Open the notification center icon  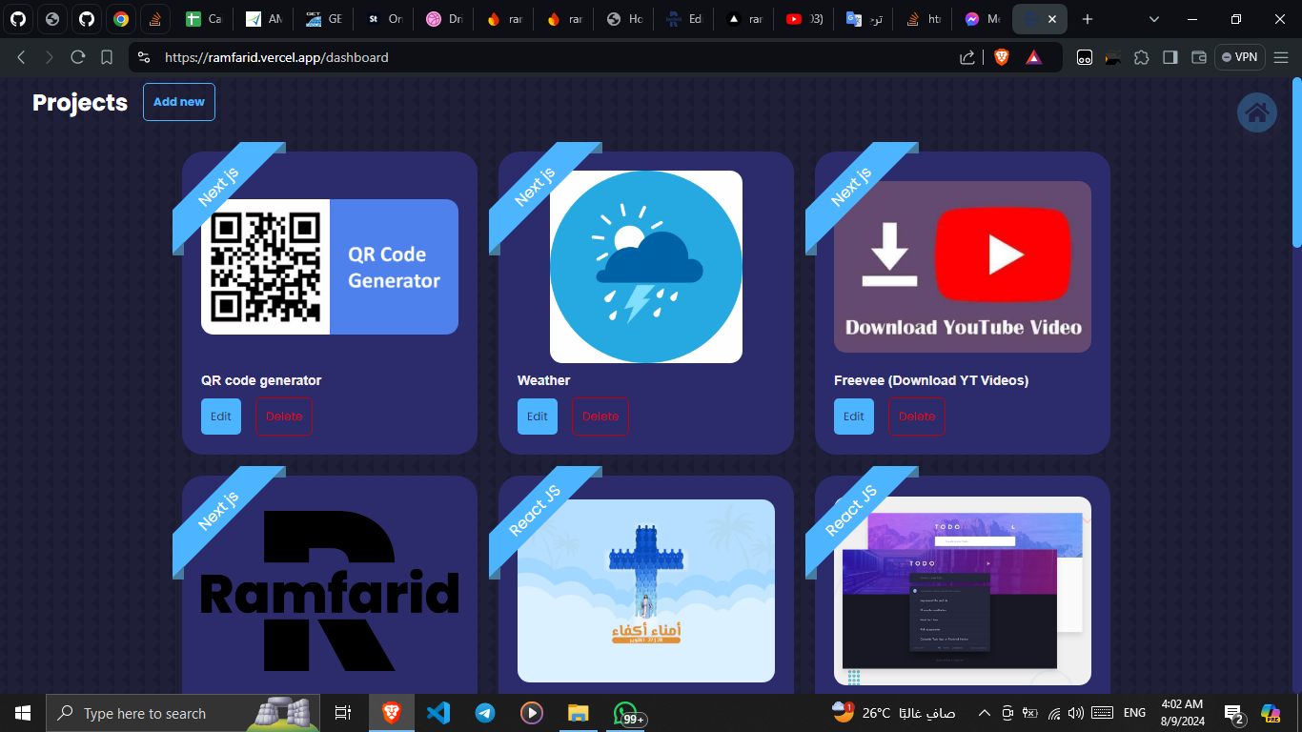point(1234,713)
